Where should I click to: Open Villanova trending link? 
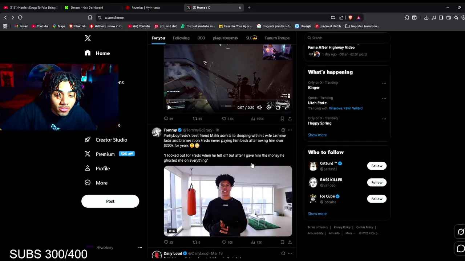click(x=336, y=108)
